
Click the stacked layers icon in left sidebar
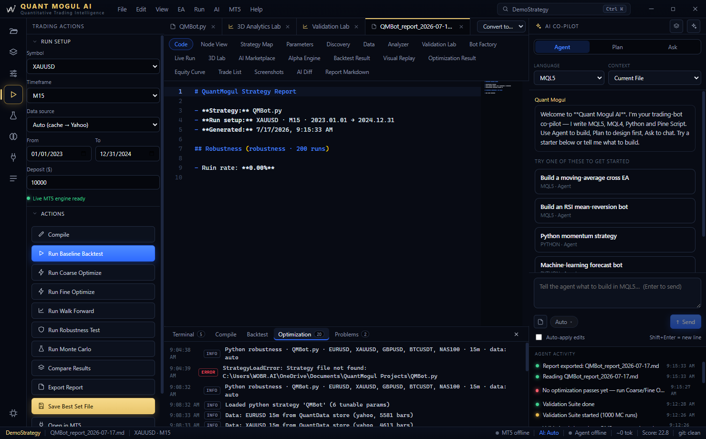13,52
